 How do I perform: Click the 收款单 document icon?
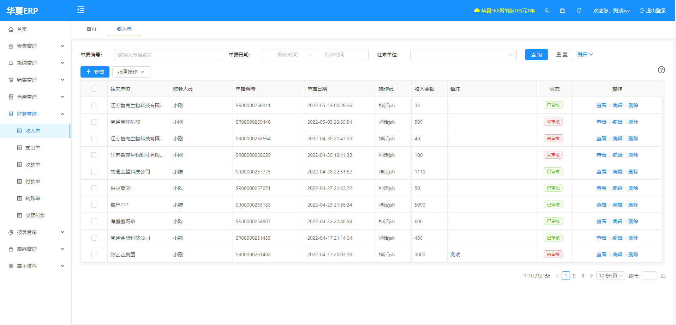tap(19, 165)
